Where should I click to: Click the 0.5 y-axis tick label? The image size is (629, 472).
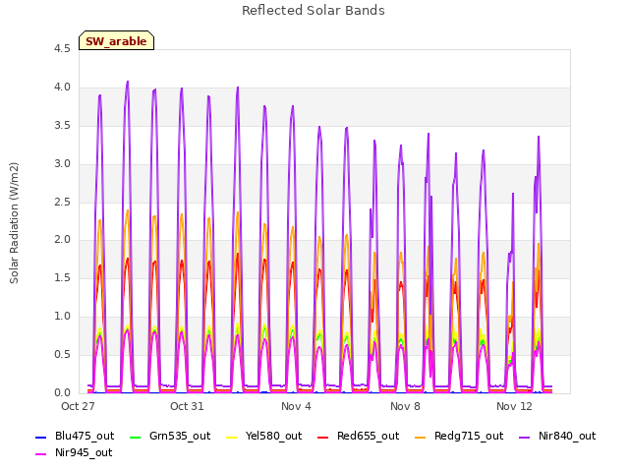[62, 355]
